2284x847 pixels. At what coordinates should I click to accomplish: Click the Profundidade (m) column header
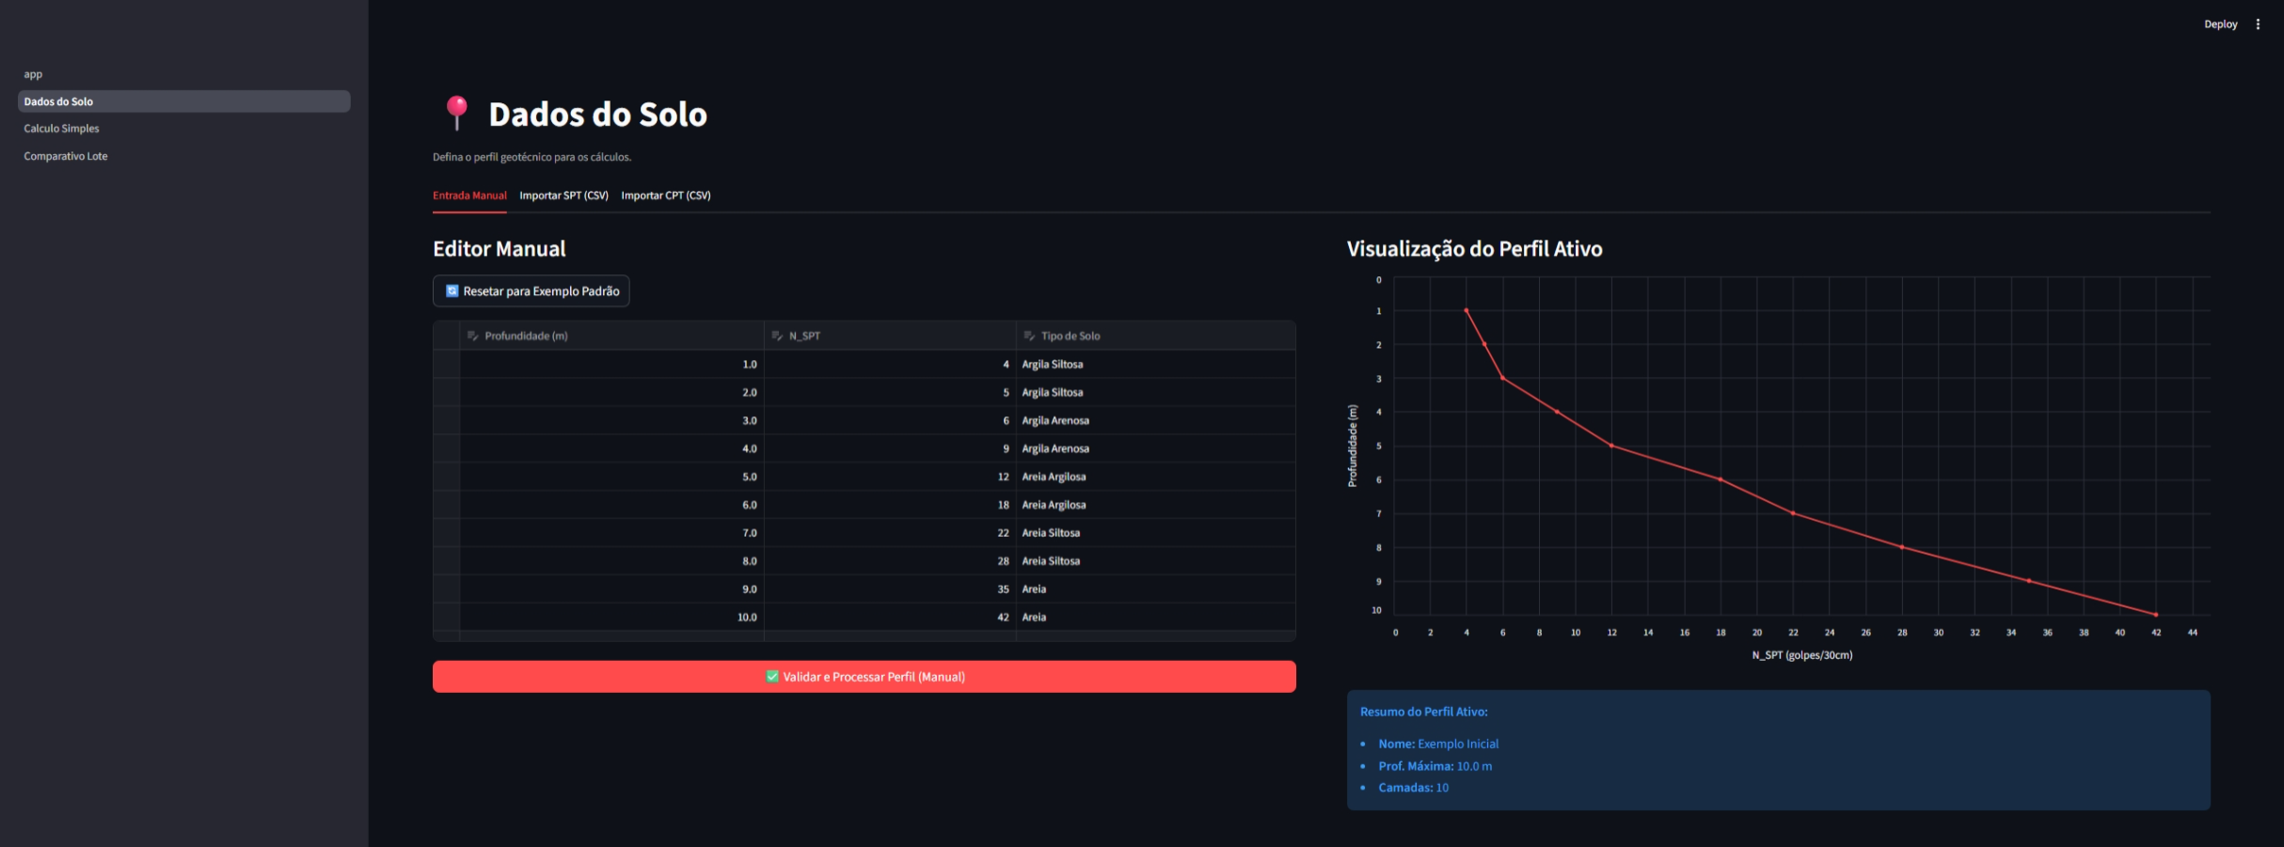tap(611, 336)
